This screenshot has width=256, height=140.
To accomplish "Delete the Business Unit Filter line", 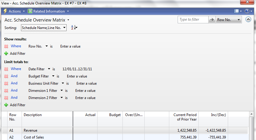I will pyautogui.click(x=6, y=83).
